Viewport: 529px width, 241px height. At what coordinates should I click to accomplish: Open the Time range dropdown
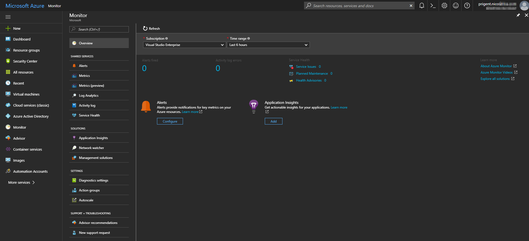click(x=268, y=45)
